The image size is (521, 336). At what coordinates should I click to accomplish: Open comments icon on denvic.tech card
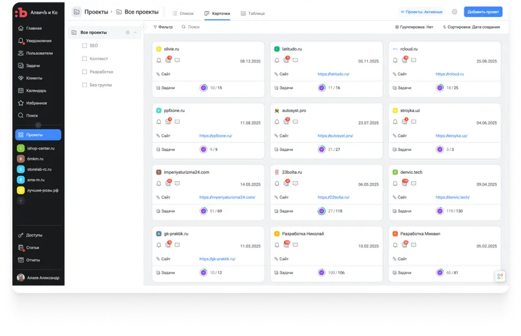point(414,184)
